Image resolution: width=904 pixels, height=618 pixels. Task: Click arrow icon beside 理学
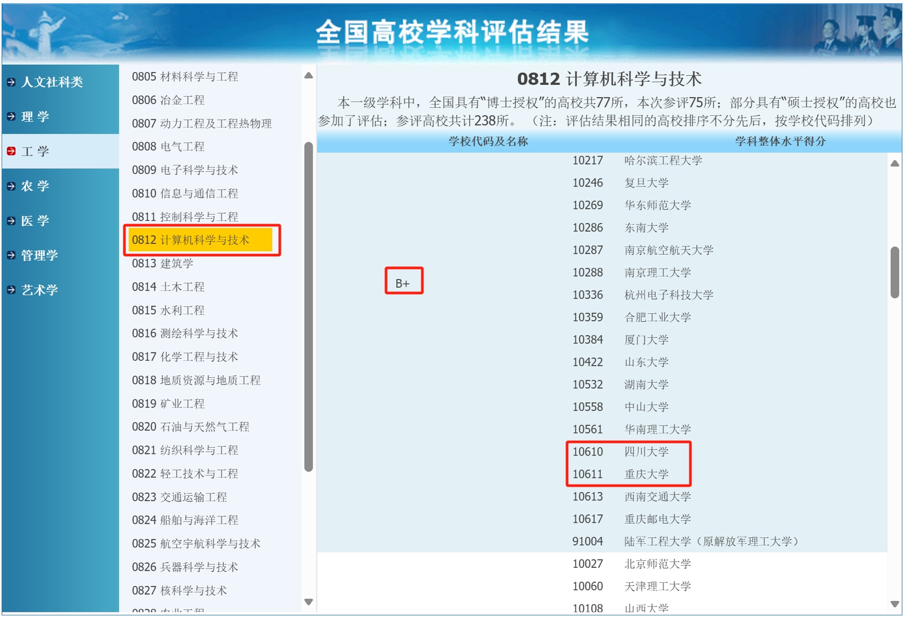pos(11,117)
